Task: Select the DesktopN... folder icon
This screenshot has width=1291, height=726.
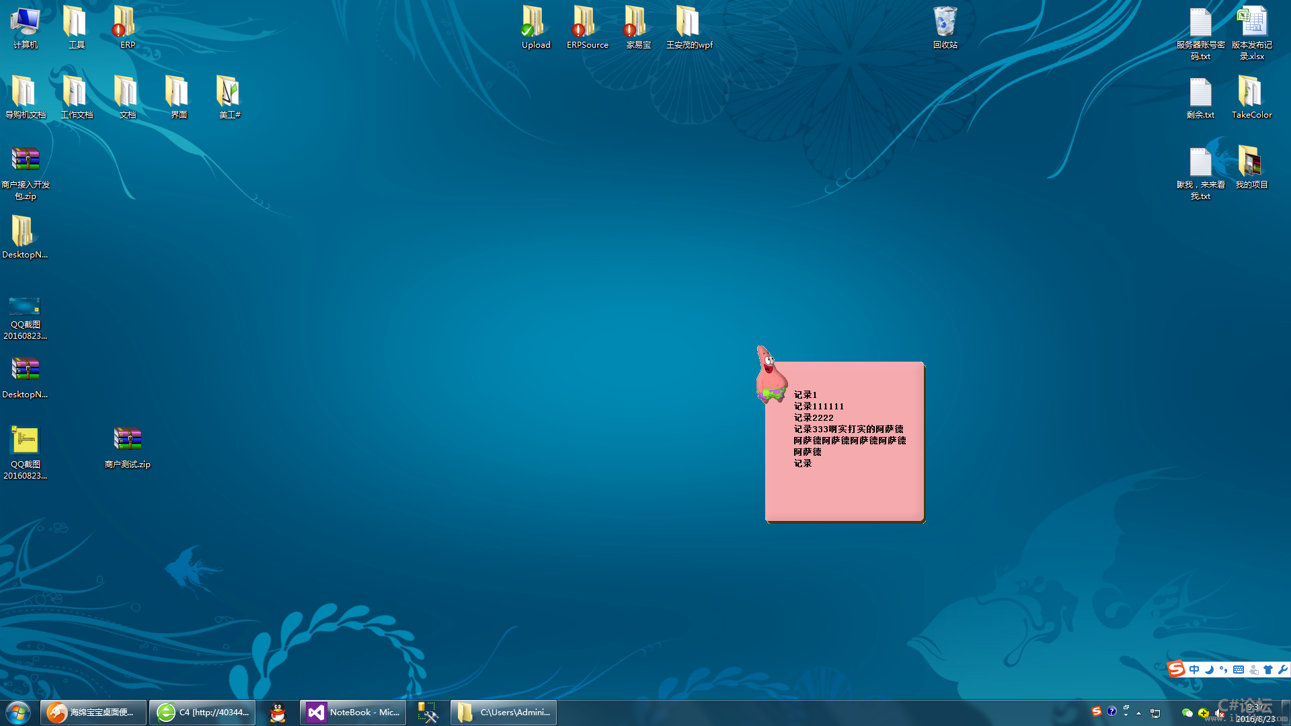Action: tap(25, 237)
